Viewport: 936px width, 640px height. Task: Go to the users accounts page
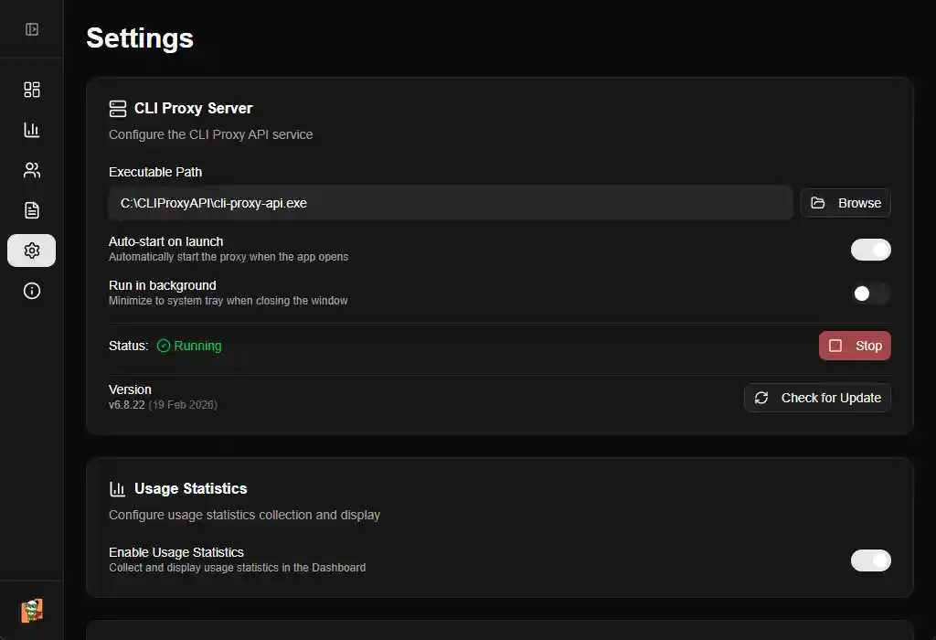click(32, 170)
